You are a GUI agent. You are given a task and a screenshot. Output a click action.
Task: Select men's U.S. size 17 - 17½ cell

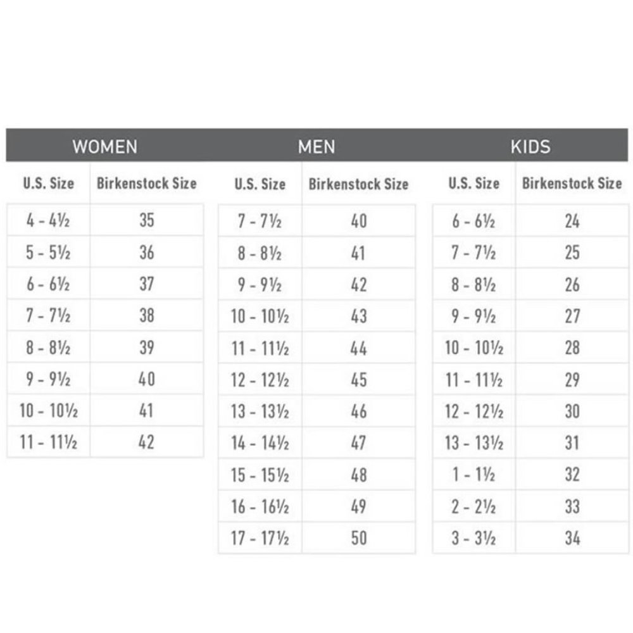point(260,538)
